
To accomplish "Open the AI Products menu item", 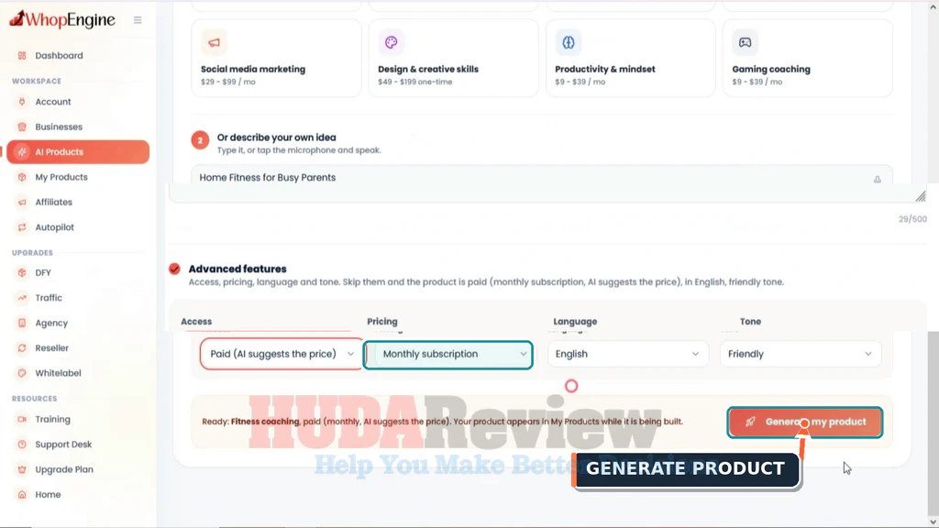I will tap(78, 152).
